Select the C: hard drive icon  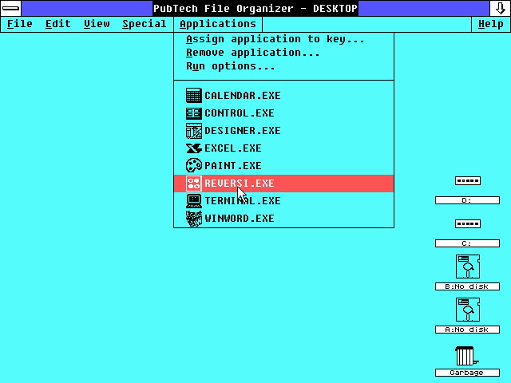468,223
